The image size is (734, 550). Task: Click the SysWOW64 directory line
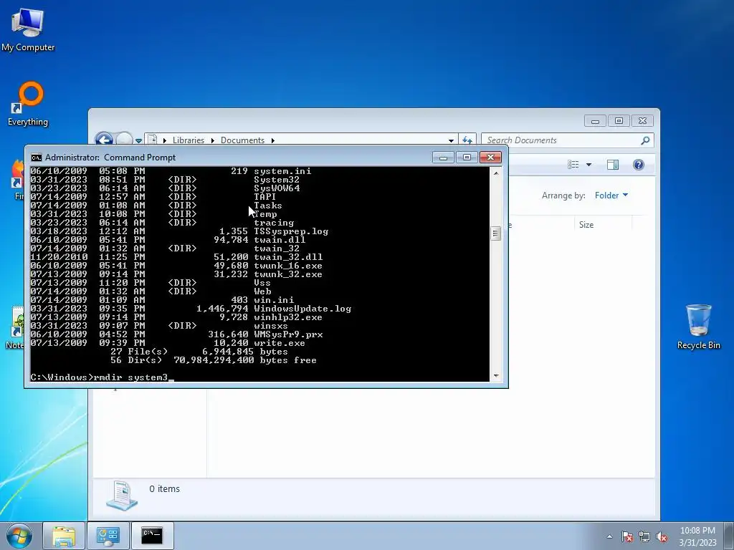point(166,188)
